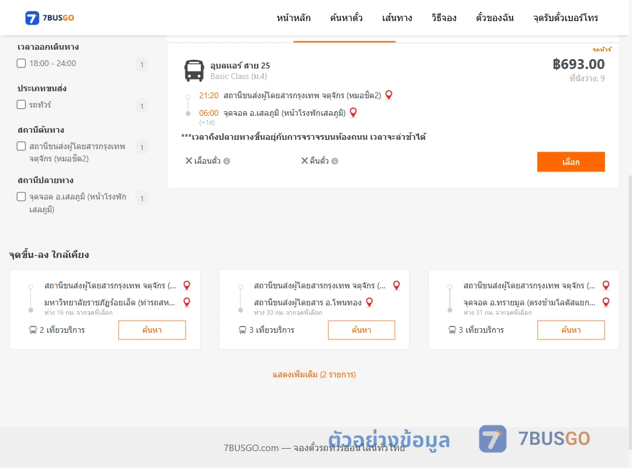
Task: Click ค้นหา for the อ.ทรายมูล route
Action: [x=571, y=330]
